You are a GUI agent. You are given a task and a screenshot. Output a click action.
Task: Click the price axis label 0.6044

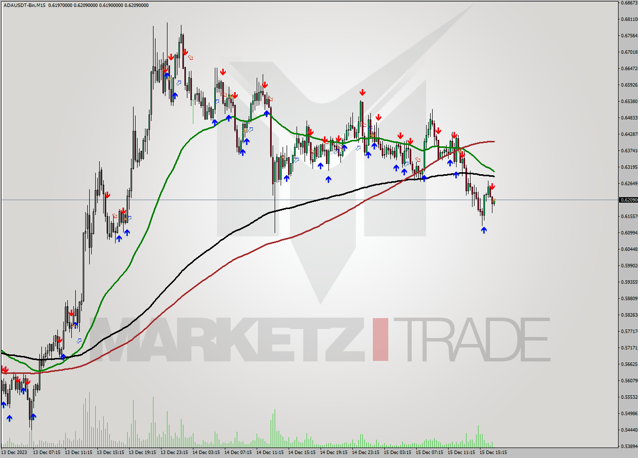tap(630, 249)
